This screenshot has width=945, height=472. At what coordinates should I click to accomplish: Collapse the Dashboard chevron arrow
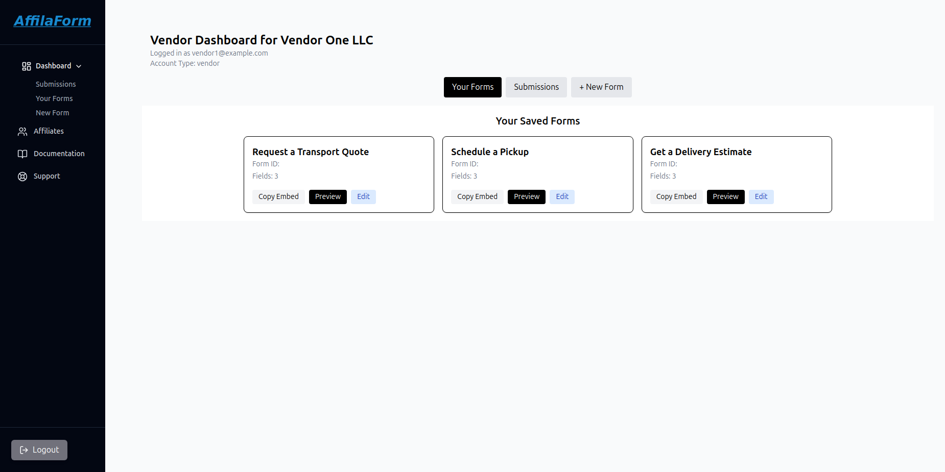coord(79,66)
